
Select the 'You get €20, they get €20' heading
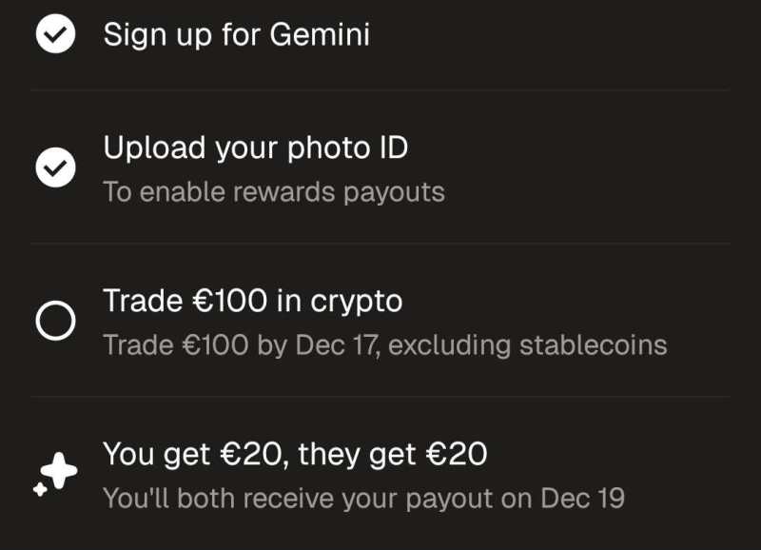coord(295,454)
